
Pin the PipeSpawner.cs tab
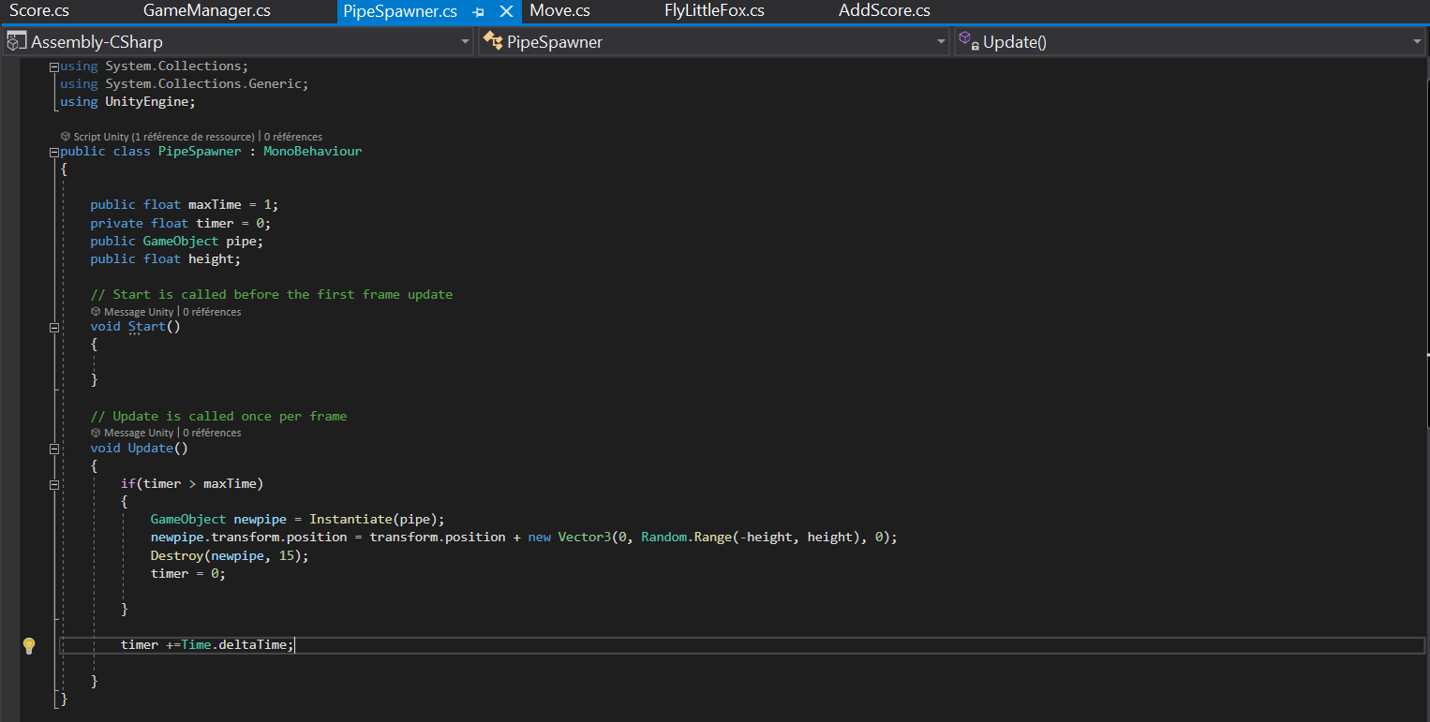pos(479,12)
